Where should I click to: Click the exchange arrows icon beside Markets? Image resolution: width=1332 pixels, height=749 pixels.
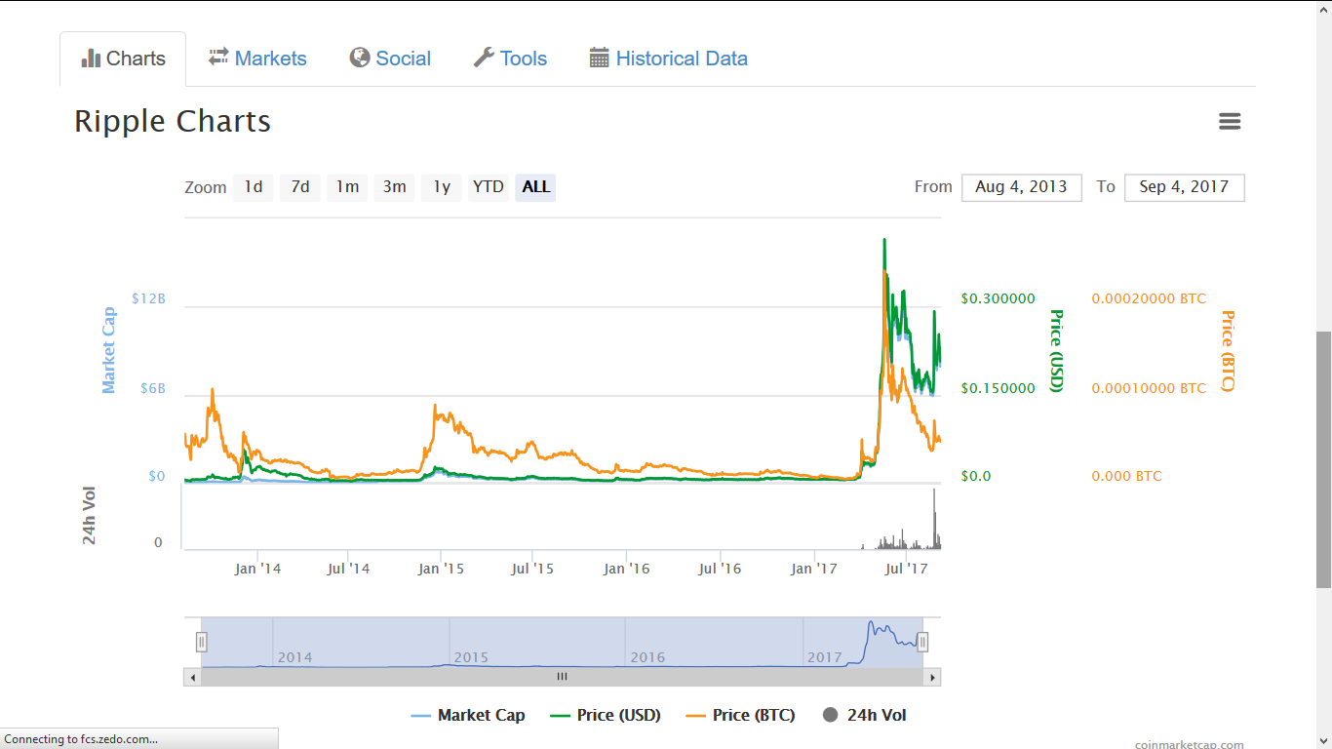218,58
